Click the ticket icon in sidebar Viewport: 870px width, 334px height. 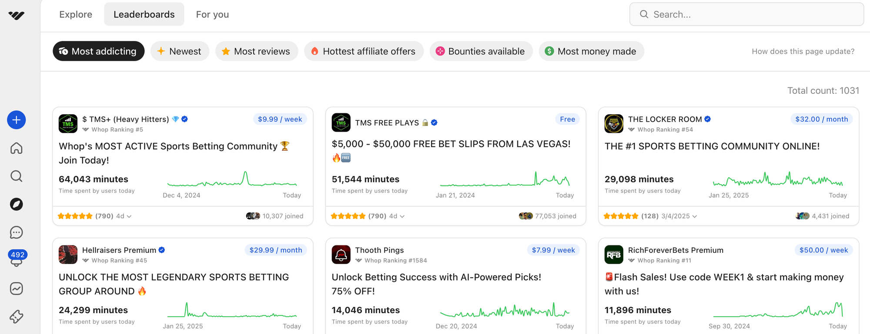[x=17, y=317]
